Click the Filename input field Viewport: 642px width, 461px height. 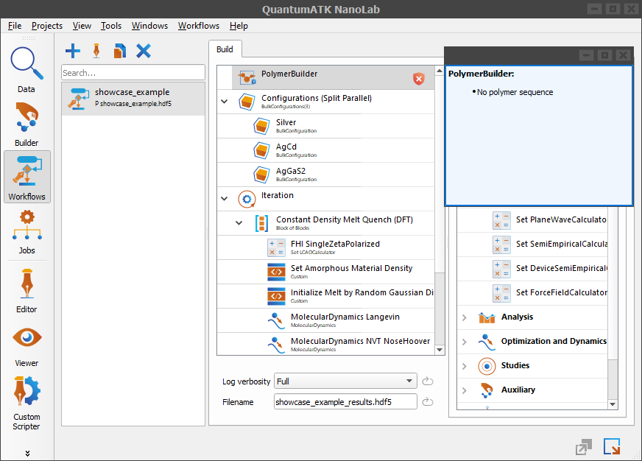click(345, 401)
